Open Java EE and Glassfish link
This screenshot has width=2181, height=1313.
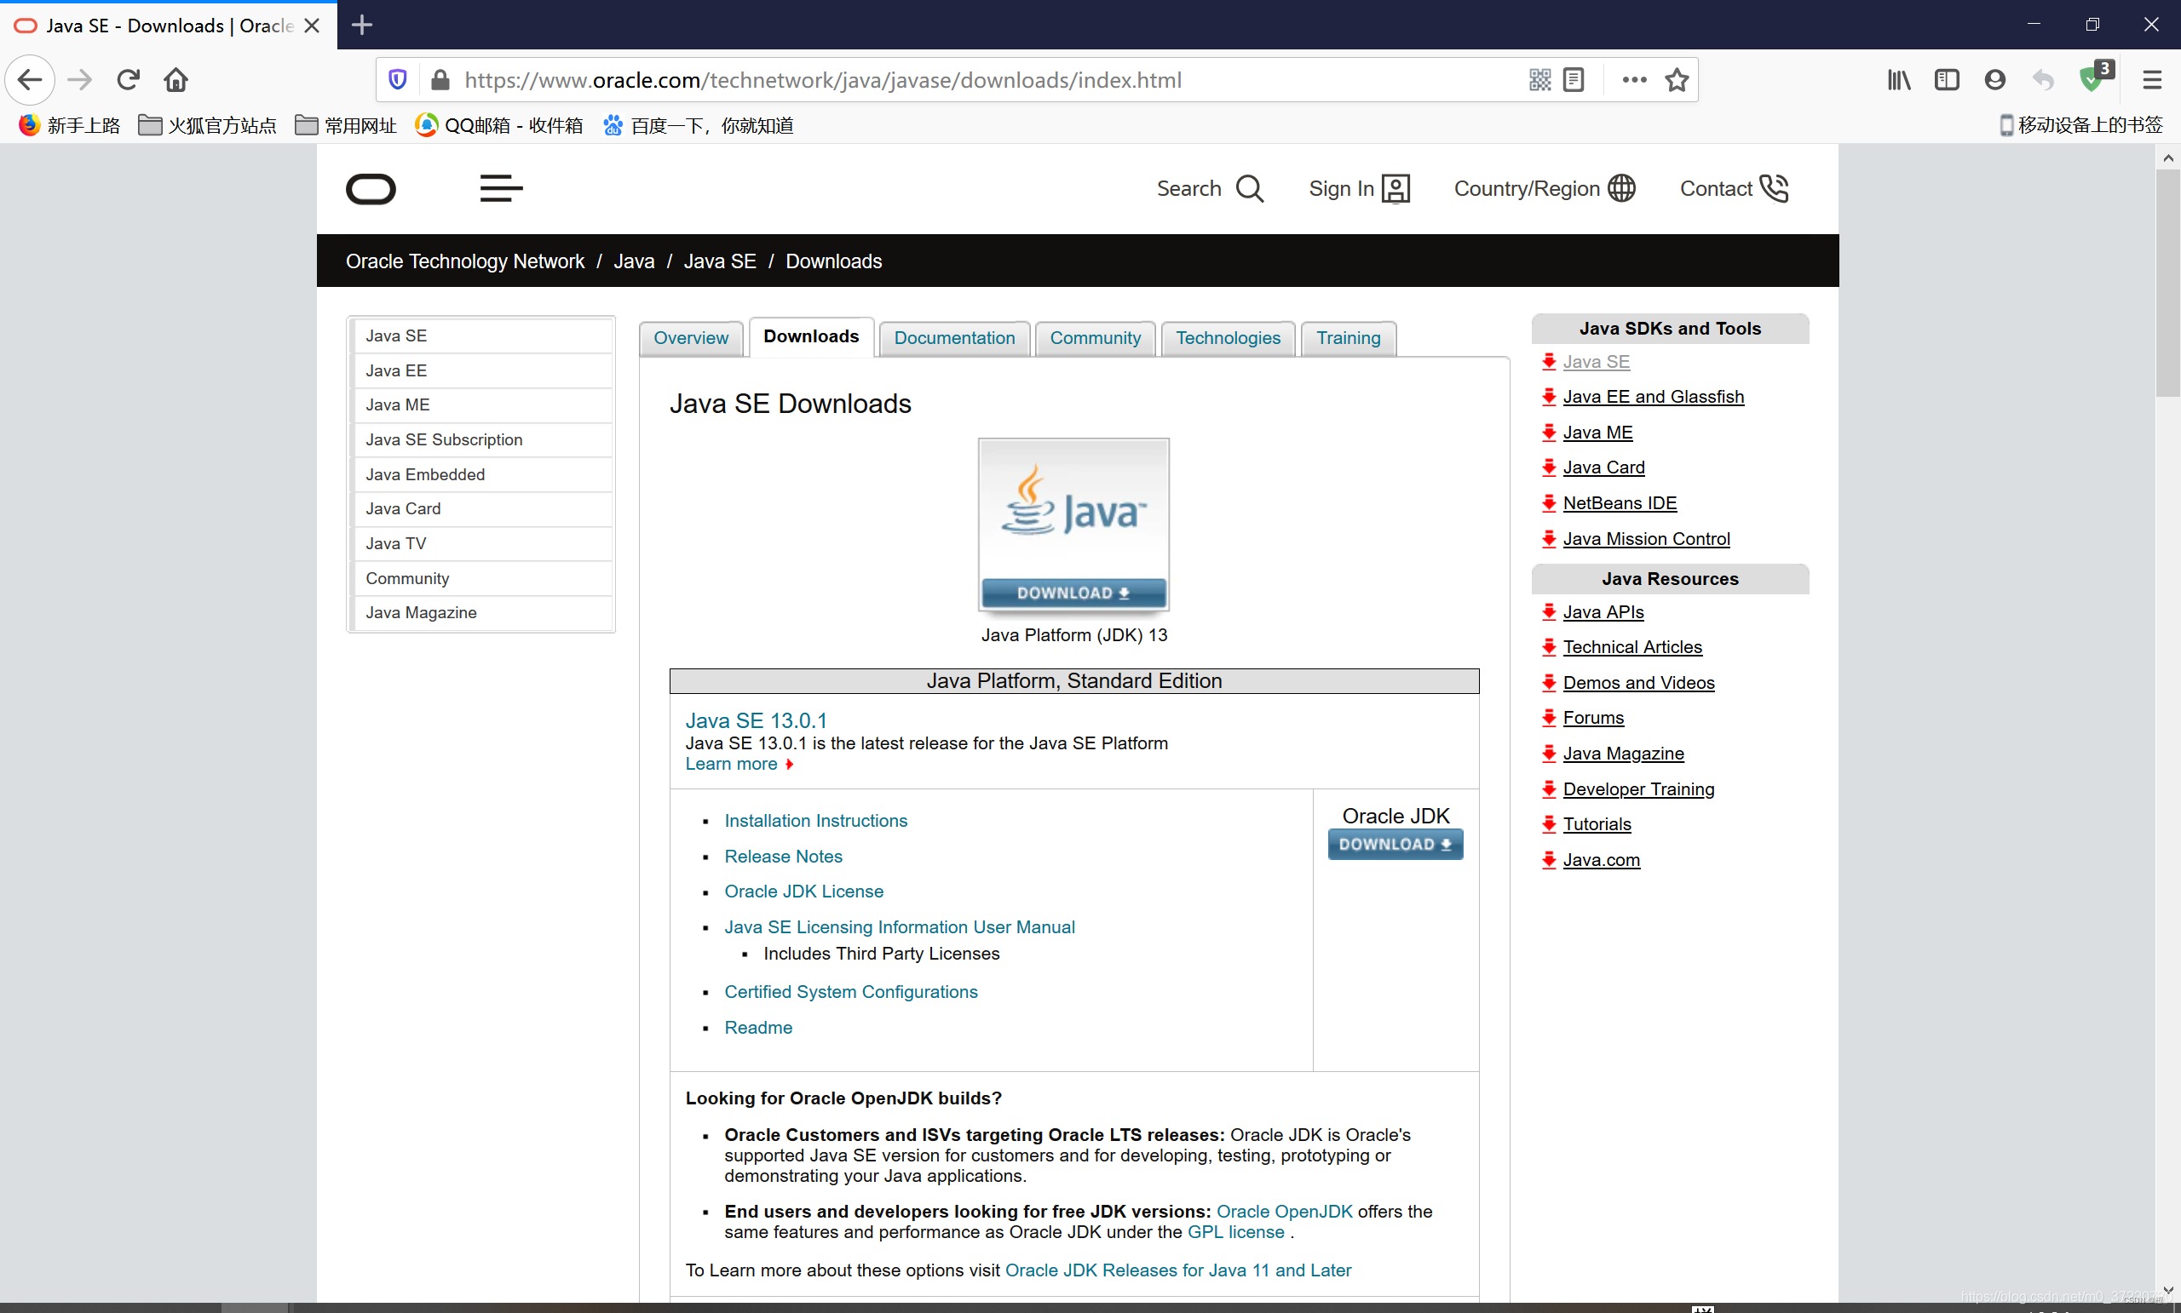(x=1653, y=397)
